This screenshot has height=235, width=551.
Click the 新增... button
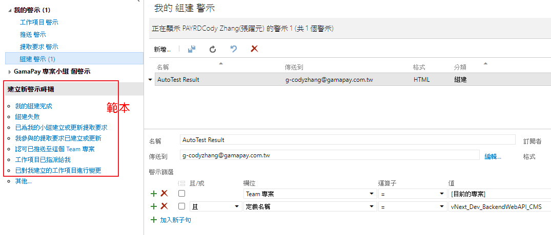tap(162, 50)
